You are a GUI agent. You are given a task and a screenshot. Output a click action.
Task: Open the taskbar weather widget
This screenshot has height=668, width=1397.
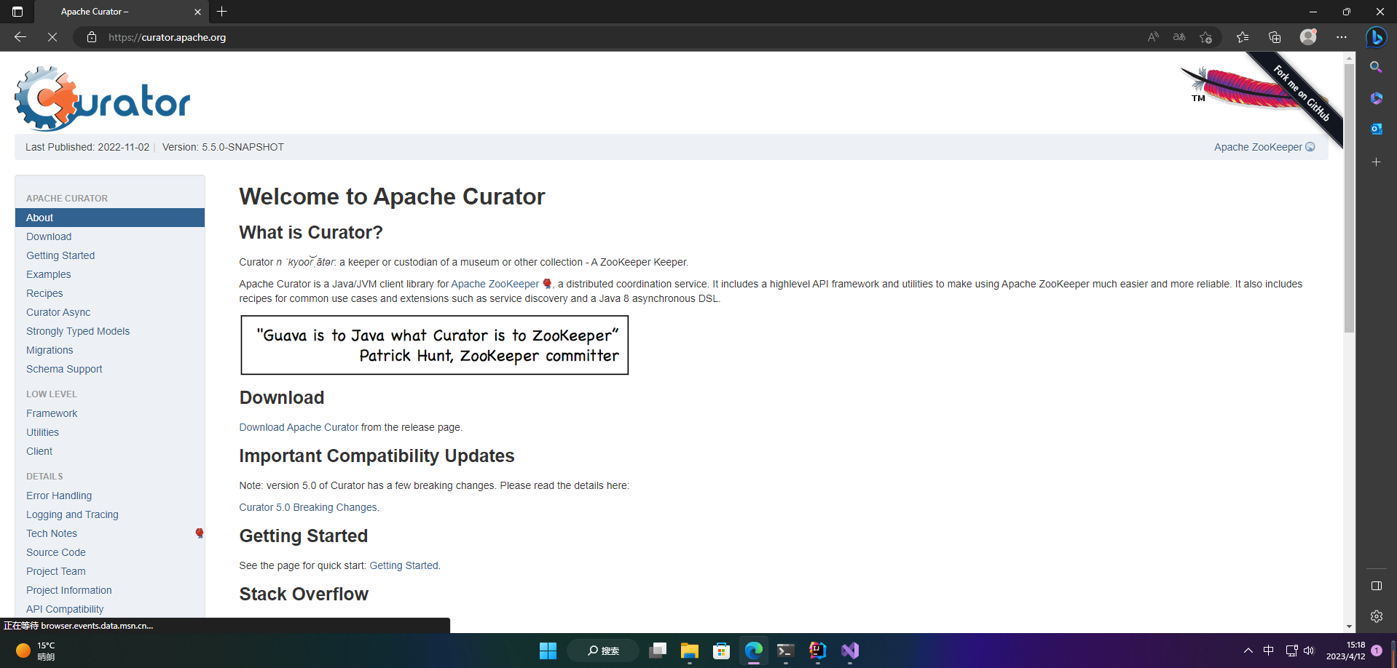pos(36,651)
